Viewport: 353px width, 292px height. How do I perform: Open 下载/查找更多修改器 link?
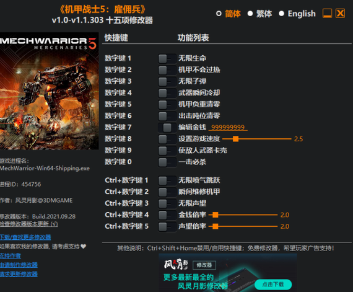25,237
